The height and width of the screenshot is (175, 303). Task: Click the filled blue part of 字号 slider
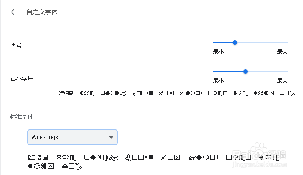click(223, 43)
